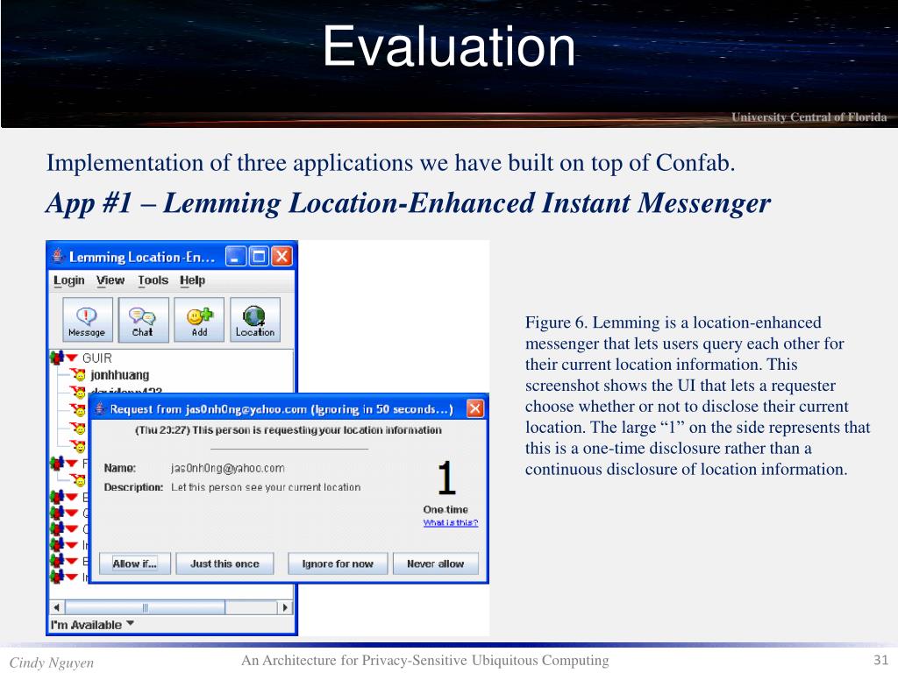Click the Just this once button
This screenshot has height=673, width=898.
(224, 563)
